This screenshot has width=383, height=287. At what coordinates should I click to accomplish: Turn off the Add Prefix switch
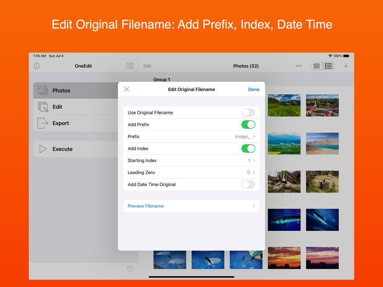pos(248,124)
